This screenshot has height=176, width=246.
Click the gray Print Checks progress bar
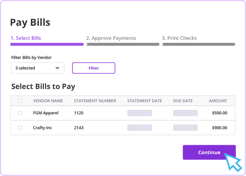(x=199, y=44)
